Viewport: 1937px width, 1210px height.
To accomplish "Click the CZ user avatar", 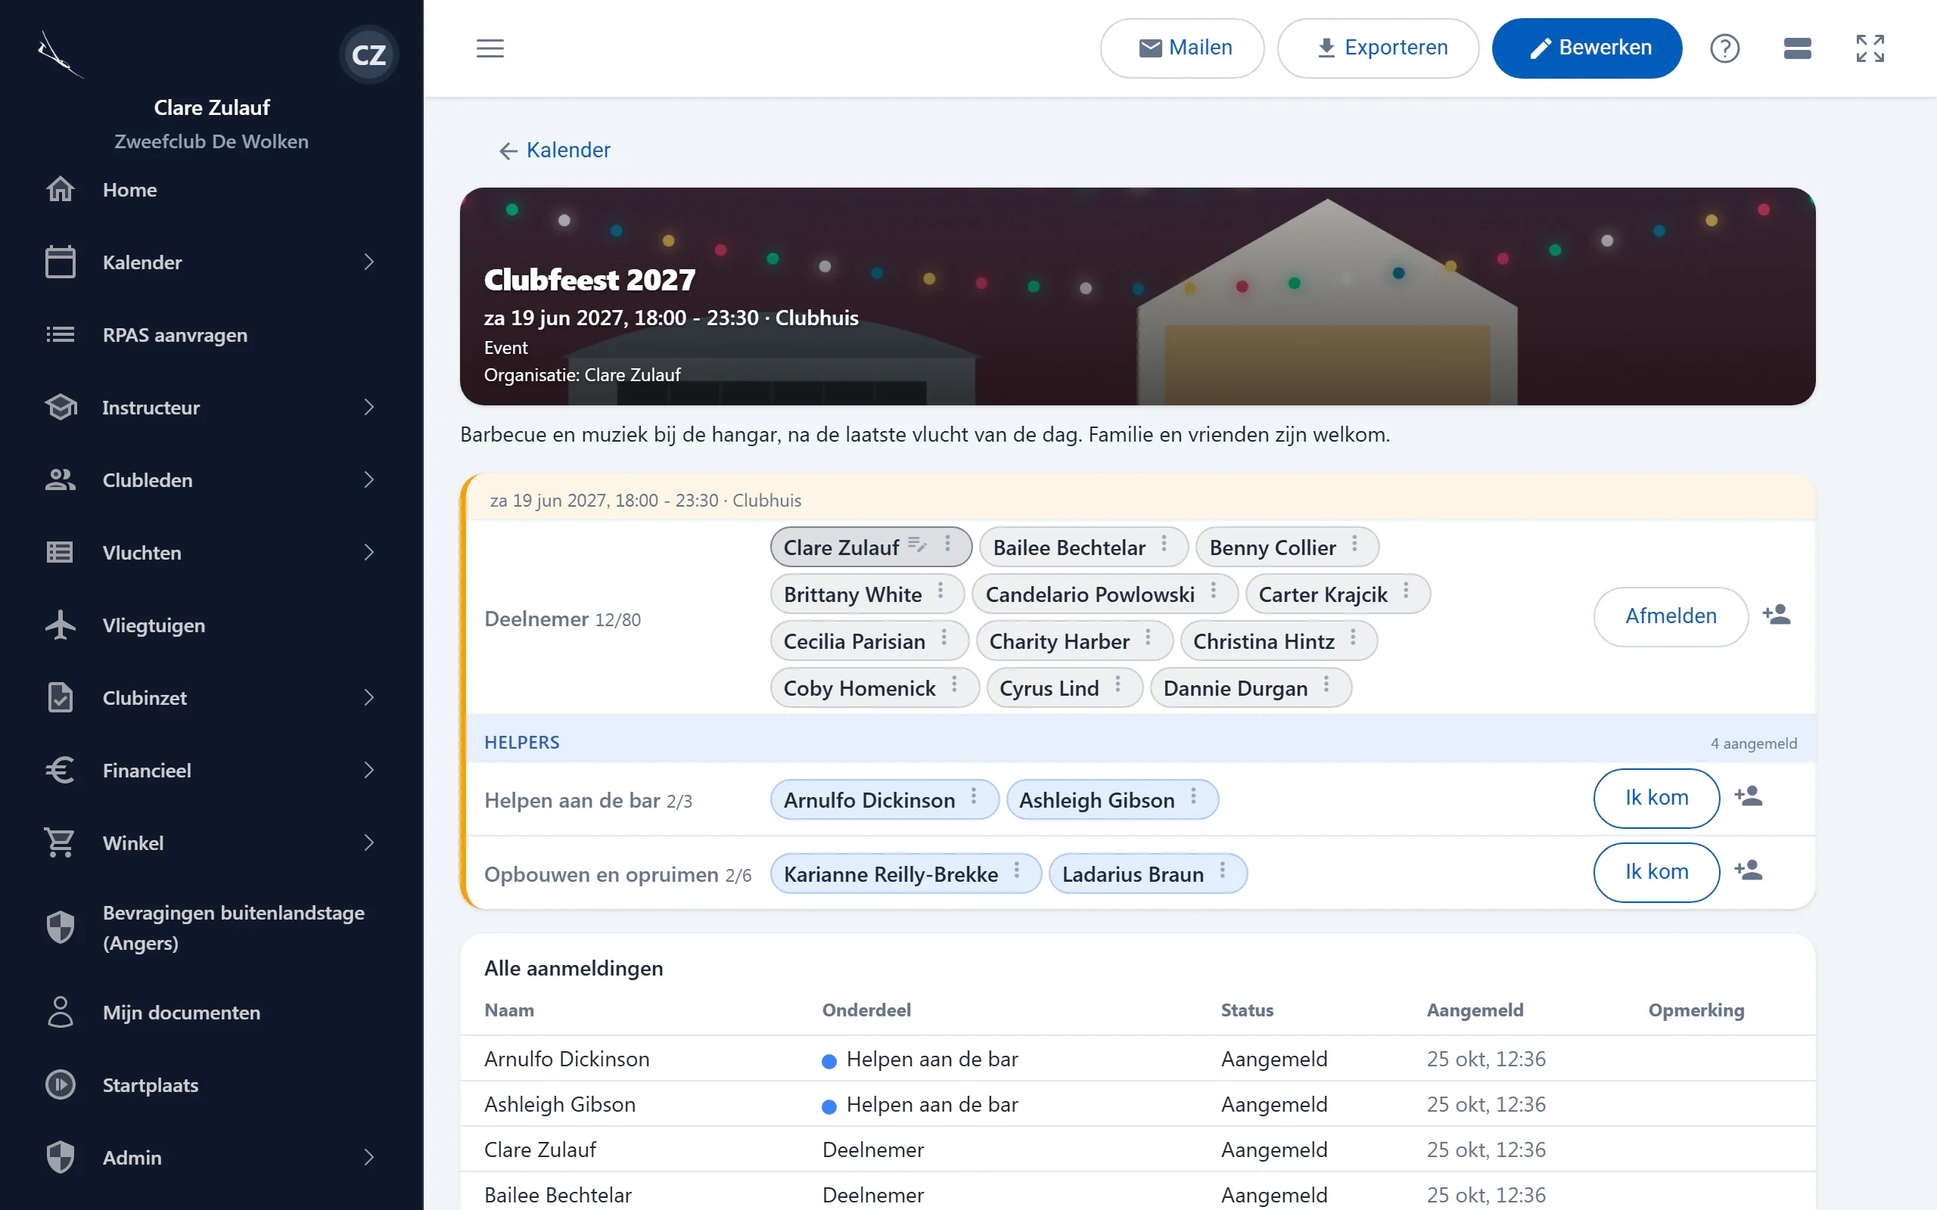I will pyautogui.click(x=369, y=55).
